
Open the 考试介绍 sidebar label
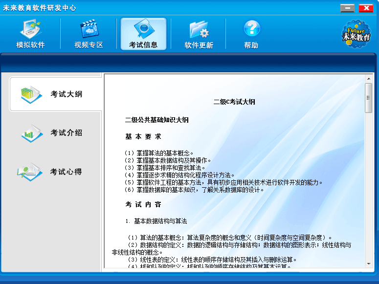coord(66,133)
